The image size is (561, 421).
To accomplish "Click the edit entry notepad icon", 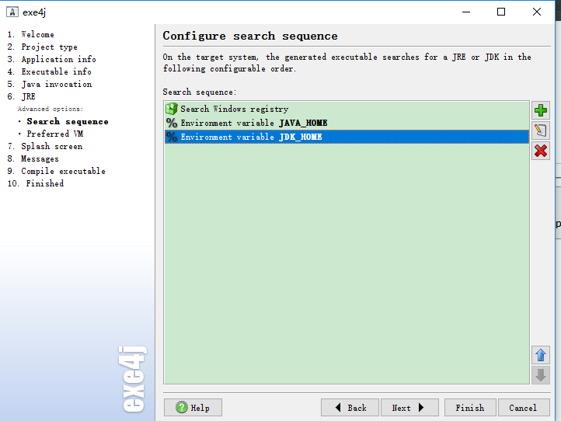I will [540, 130].
